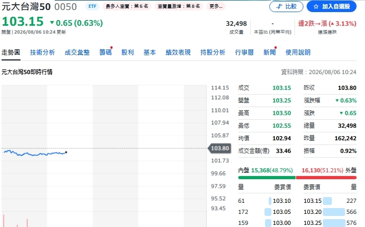
Task: Open the 成交彙整 tab
Action: pos(77,53)
